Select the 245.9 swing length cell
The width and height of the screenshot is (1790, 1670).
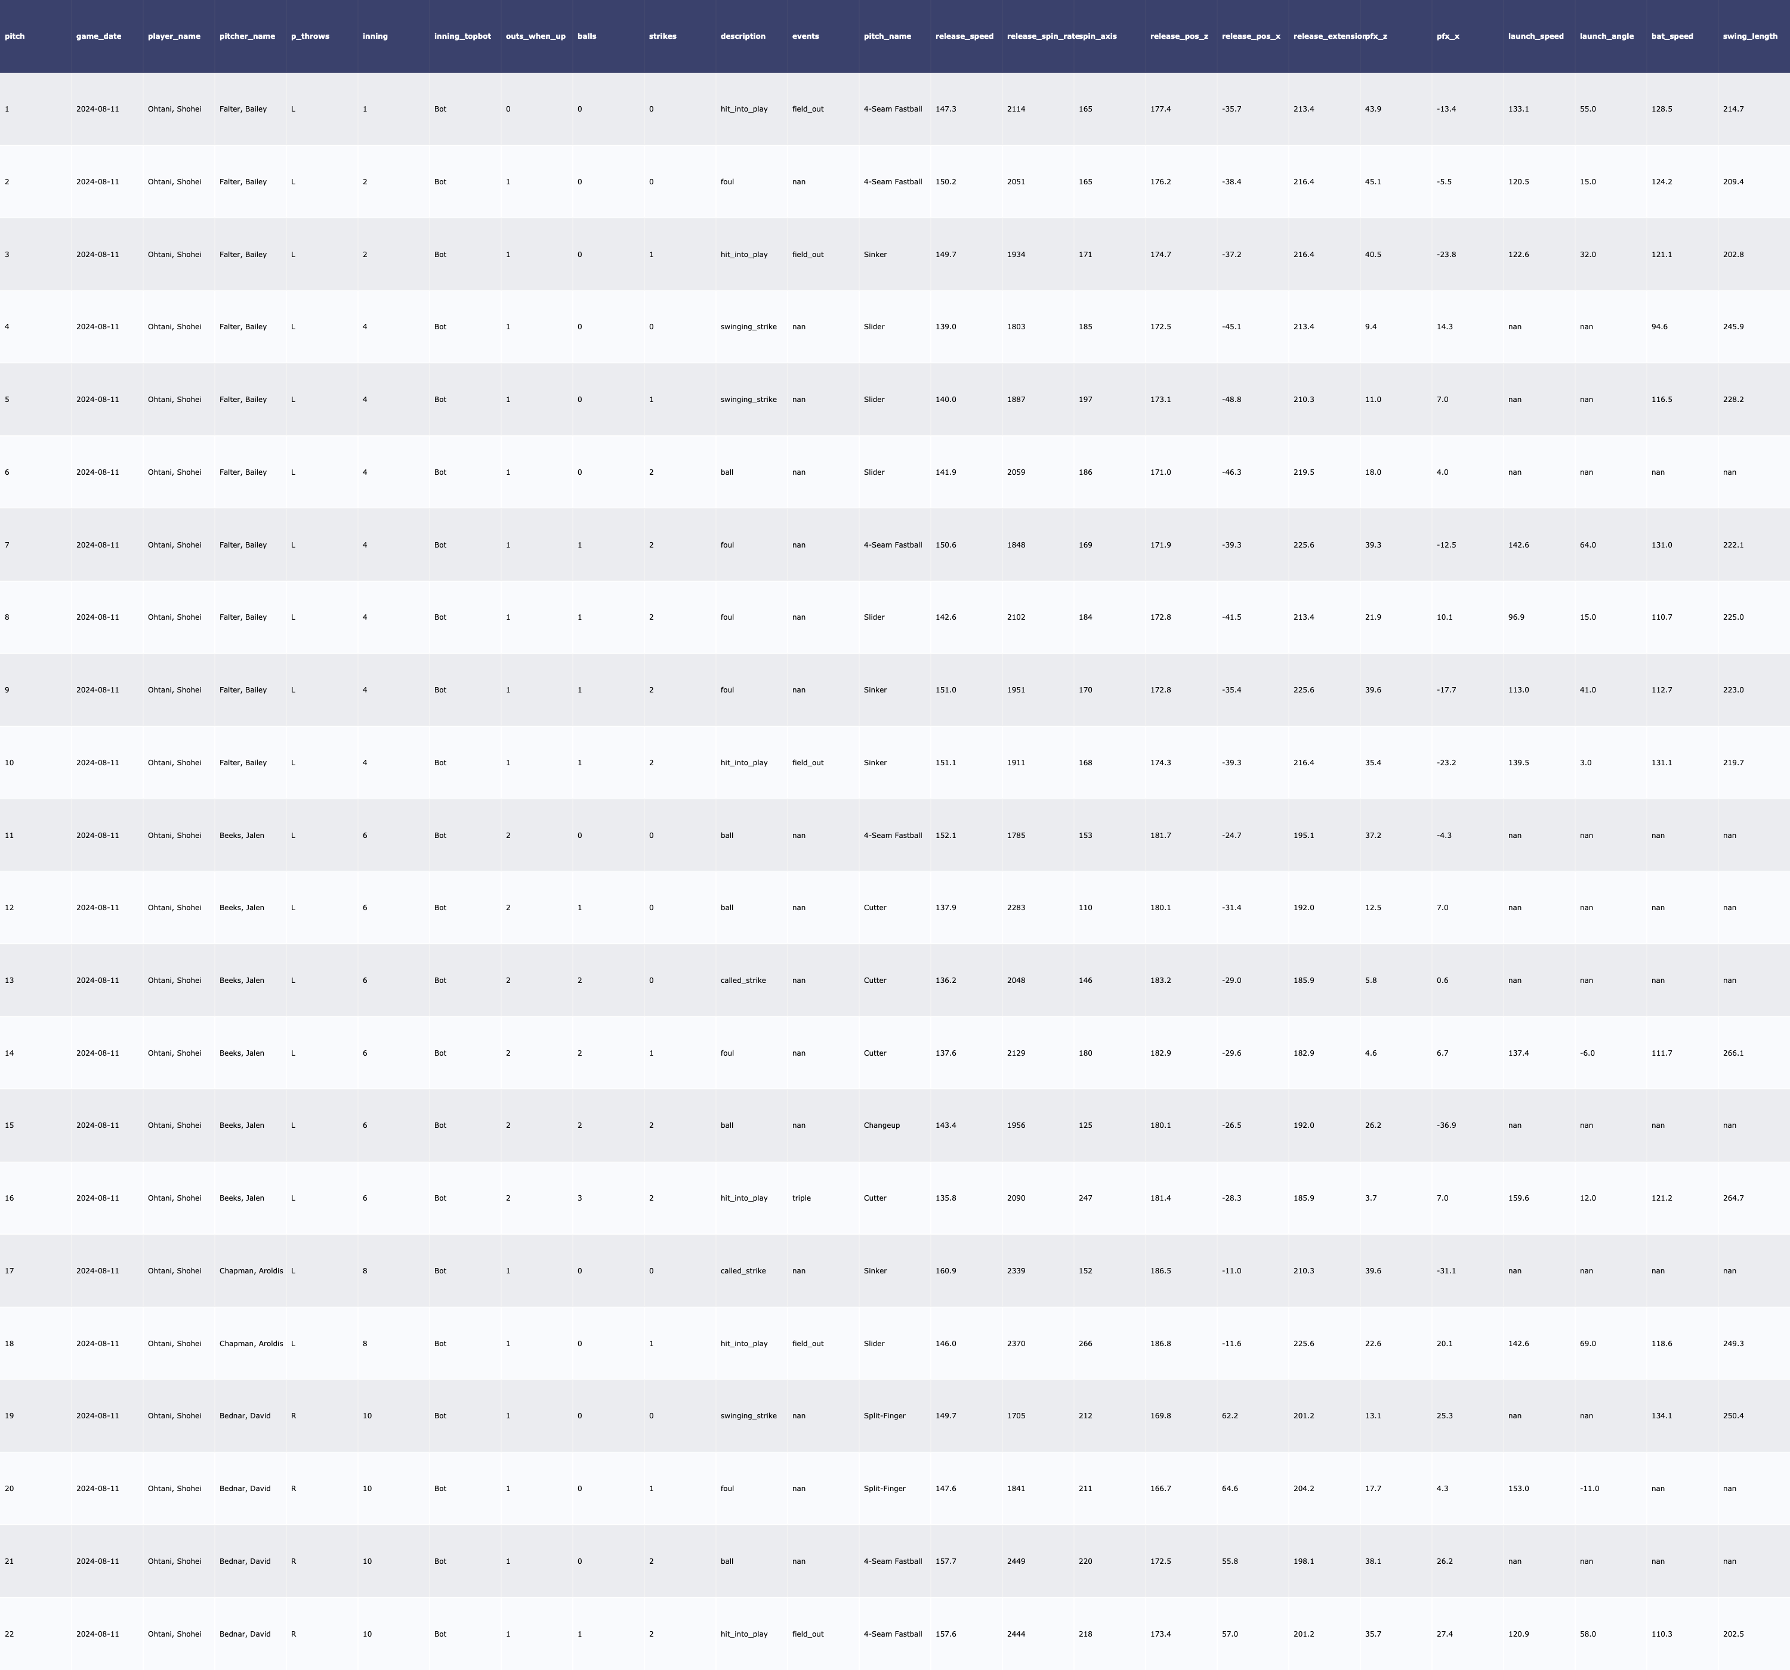tap(1732, 327)
